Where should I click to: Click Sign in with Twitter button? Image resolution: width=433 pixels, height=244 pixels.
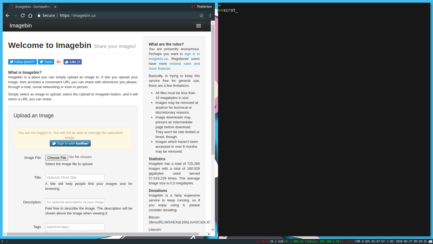click(70, 143)
